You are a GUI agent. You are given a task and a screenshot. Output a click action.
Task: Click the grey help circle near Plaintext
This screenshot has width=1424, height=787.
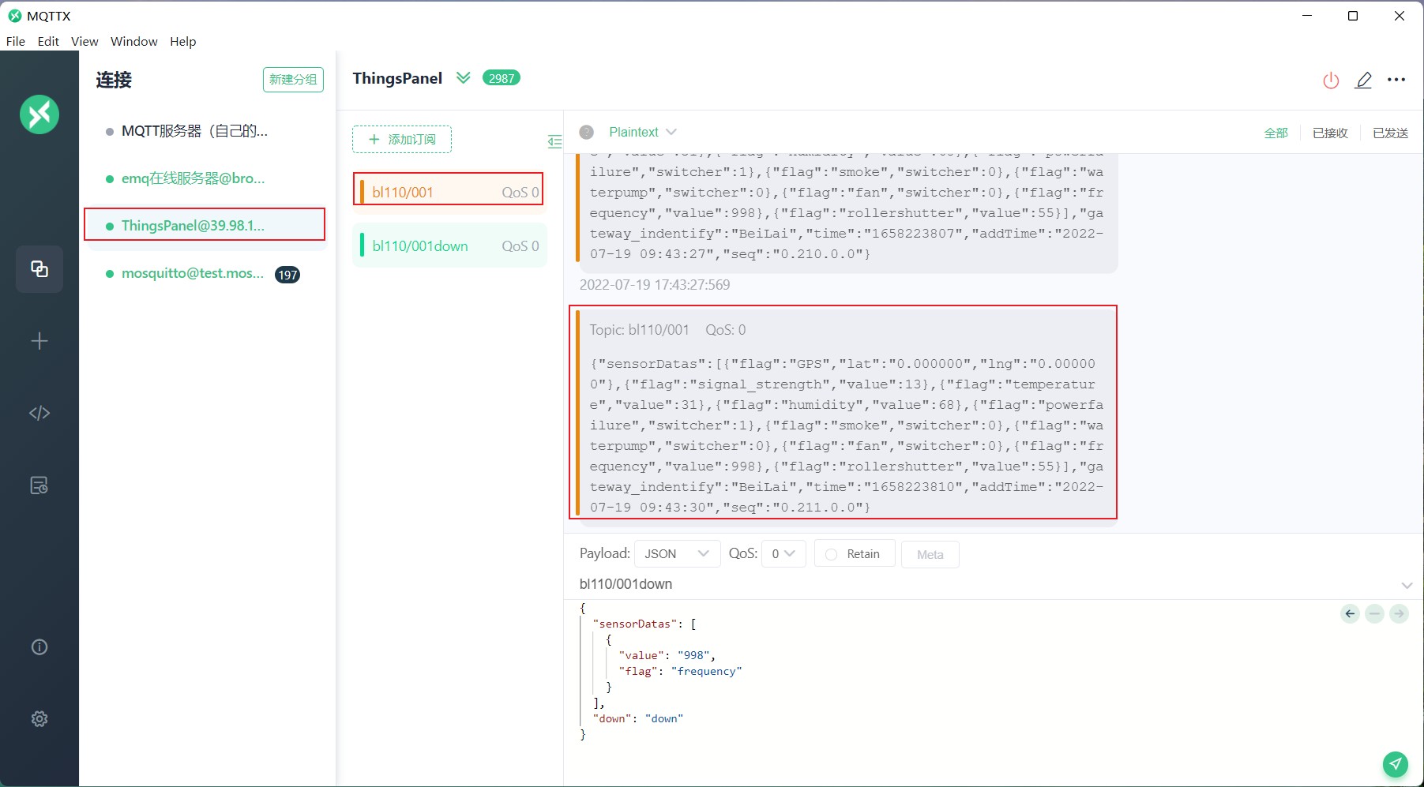[x=586, y=132]
